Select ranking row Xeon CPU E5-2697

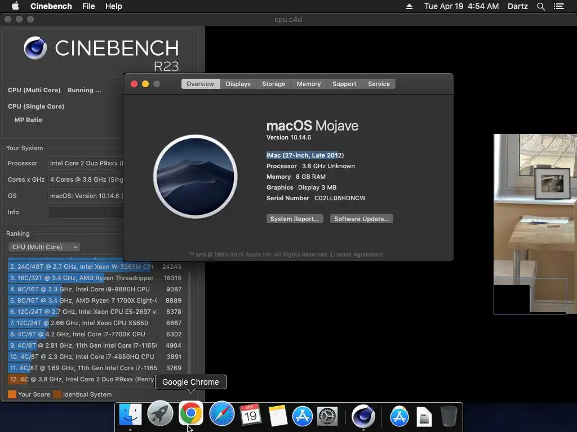click(96, 312)
